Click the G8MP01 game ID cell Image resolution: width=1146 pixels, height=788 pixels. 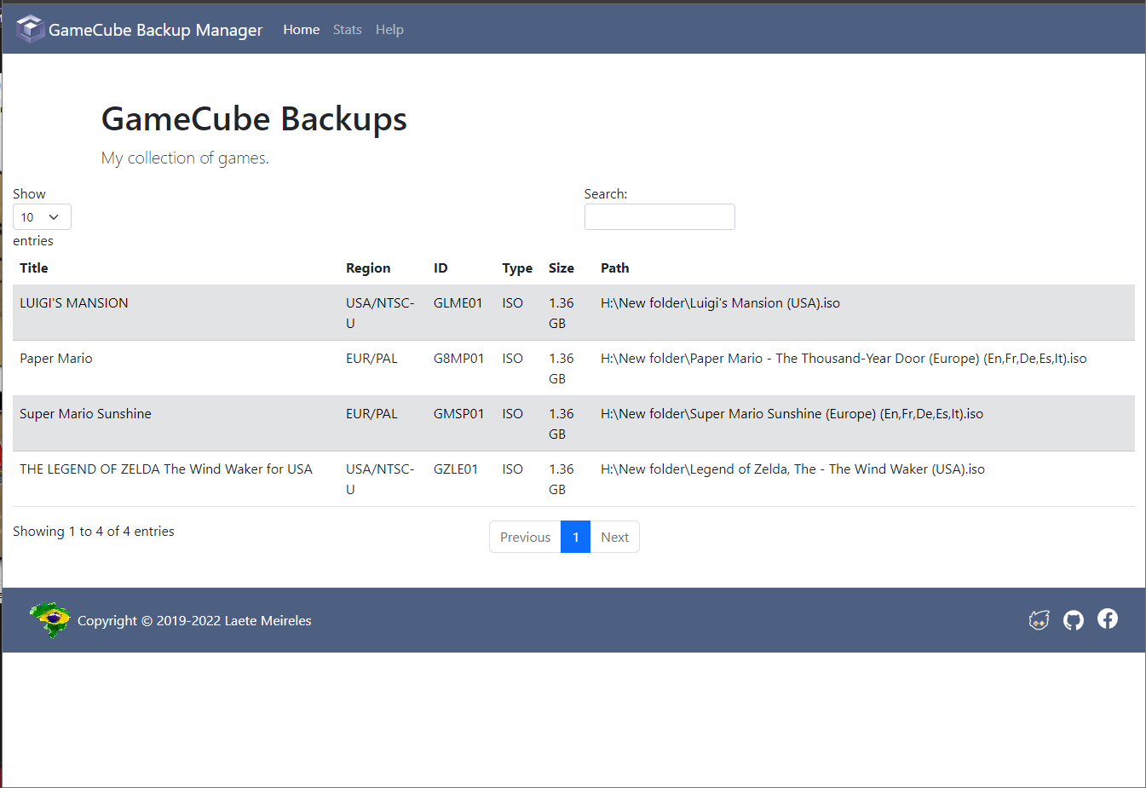tap(459, 359)
